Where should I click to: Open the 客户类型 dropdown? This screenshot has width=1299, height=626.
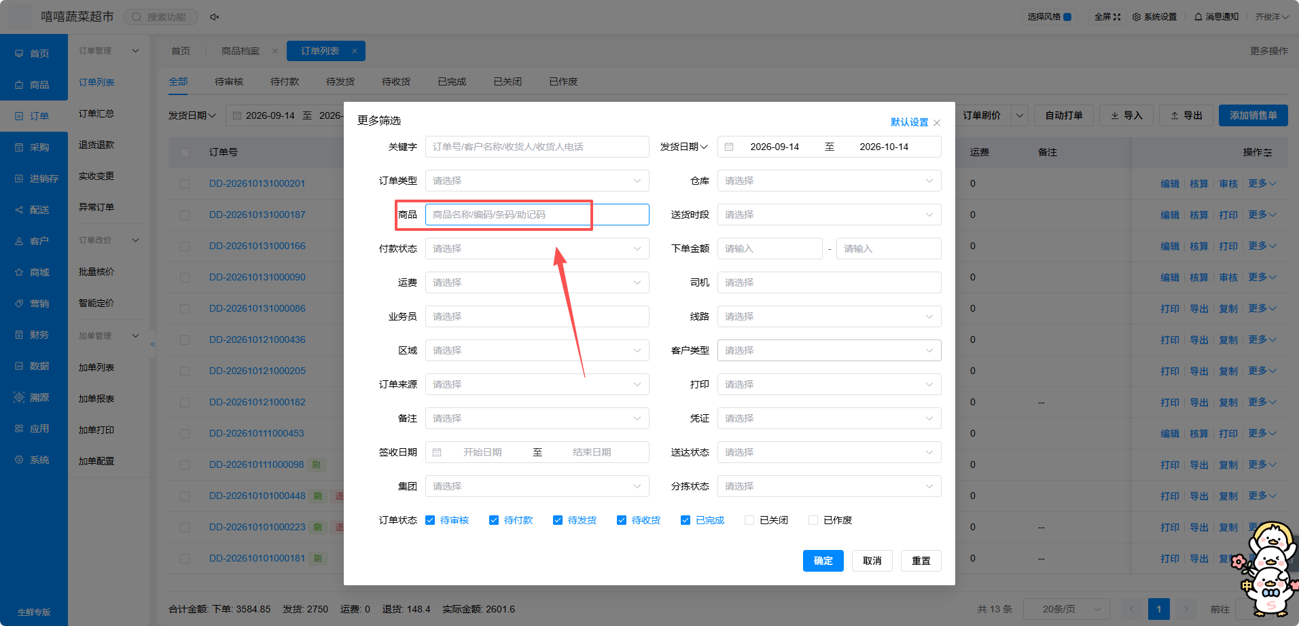click(x=830, y=350)
